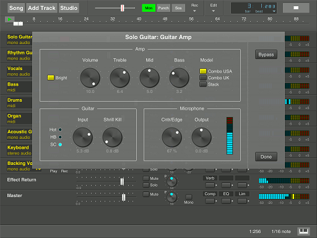Solo the Effect Return channel
The height and width of the screenshot is (238, 317).
pos(146,185)
